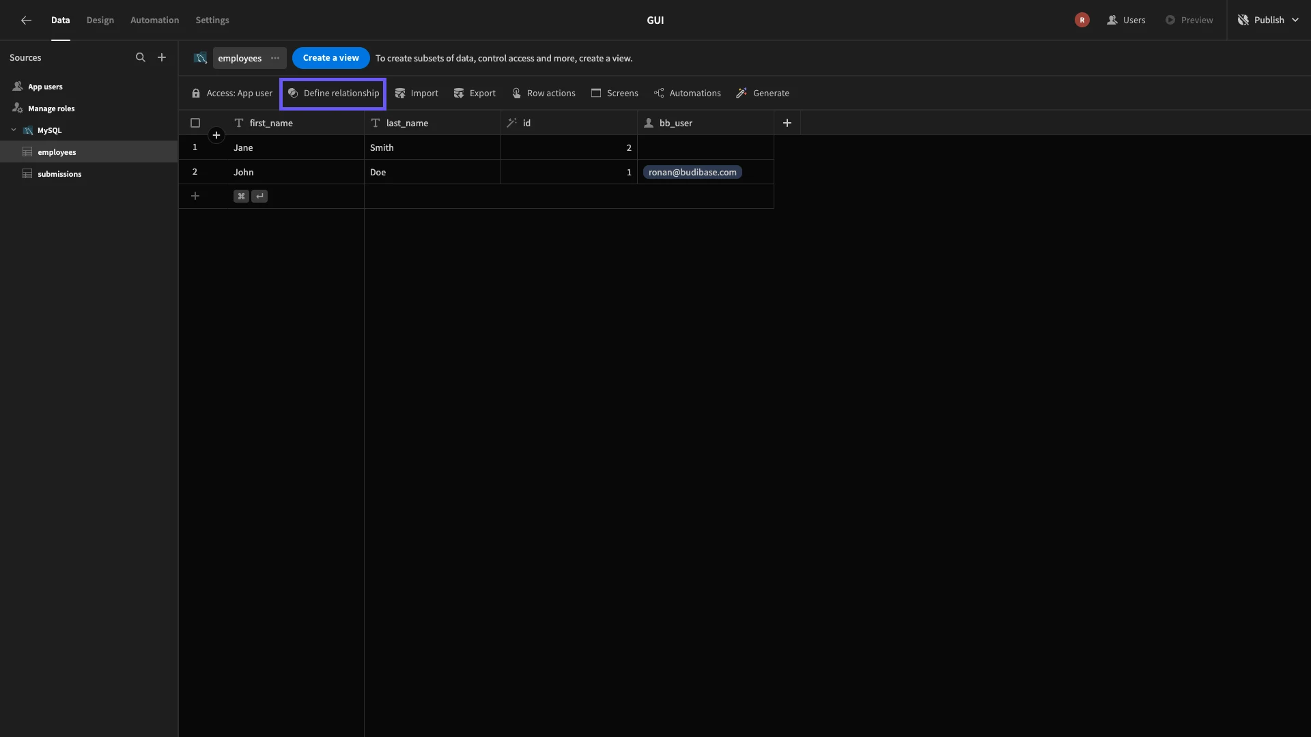Open Row actions

pos(544,93)
